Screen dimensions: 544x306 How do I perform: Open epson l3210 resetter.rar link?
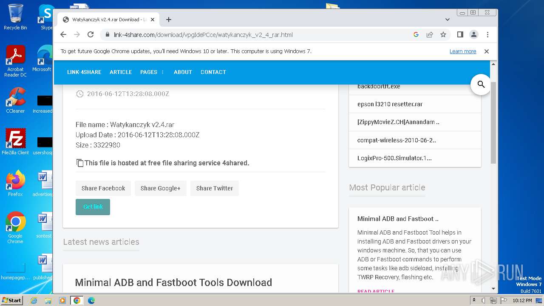coord(390,104)
